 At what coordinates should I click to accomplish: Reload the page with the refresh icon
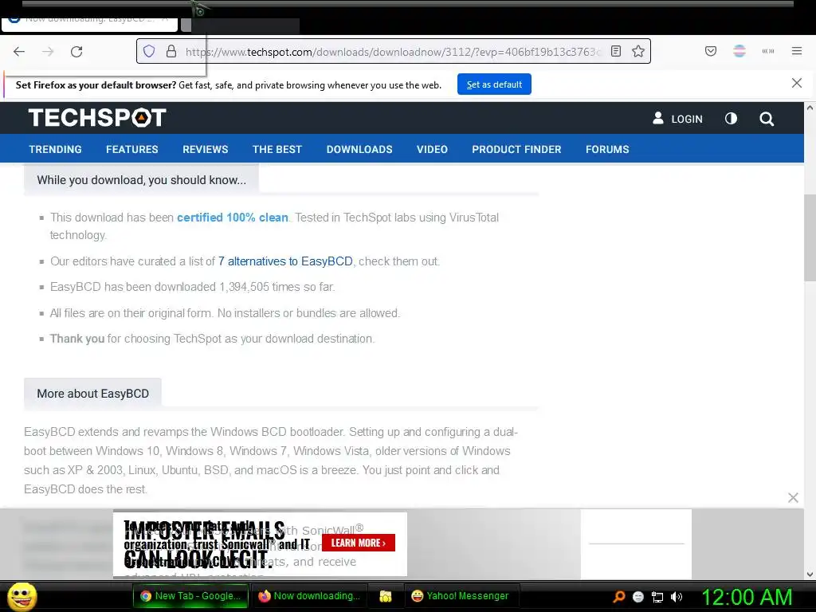click(76, 52)
